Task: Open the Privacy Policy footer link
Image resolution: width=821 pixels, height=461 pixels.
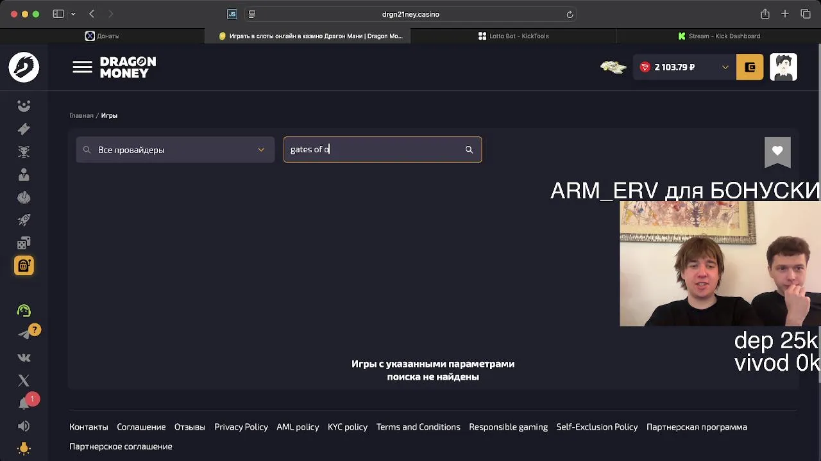Action: (x=241, y=427)
